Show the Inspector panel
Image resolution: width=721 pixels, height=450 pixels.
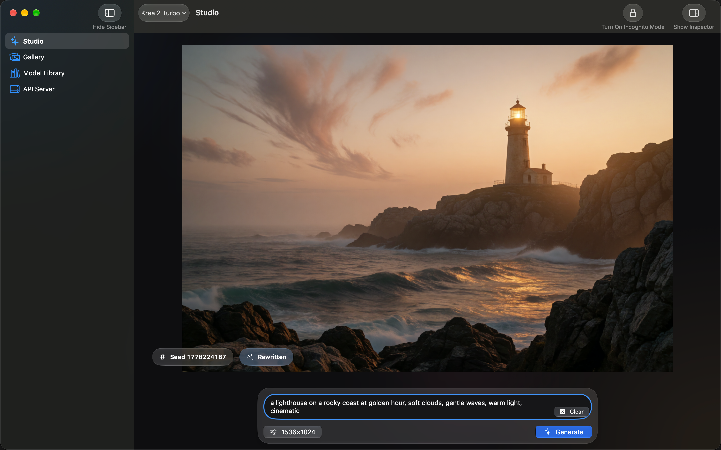pyautogui.click(x=694, y=13)
